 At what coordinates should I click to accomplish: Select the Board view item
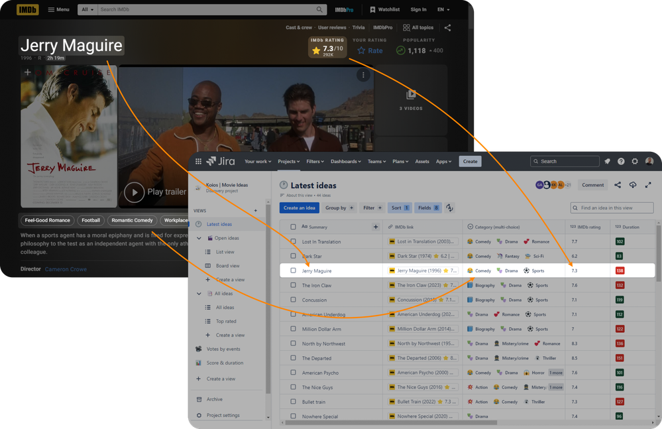click(x=227, y=266)
